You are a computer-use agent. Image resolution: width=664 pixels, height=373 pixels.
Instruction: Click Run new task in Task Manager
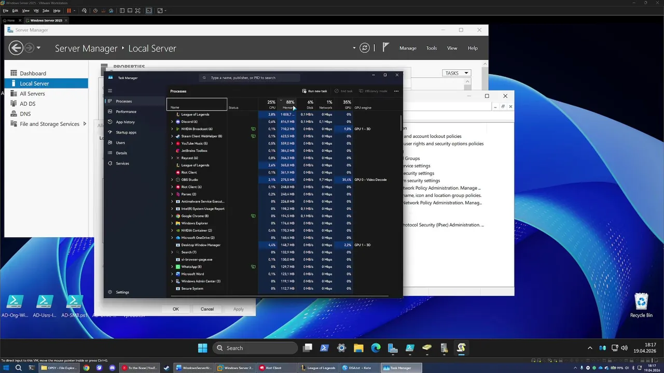(314, 91)
